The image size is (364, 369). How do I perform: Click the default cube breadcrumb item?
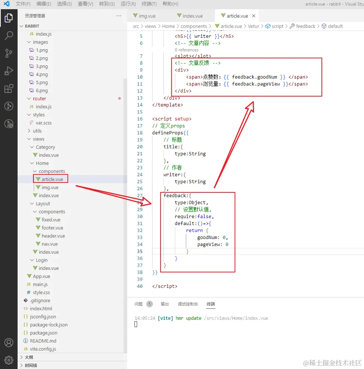point(332,26)
